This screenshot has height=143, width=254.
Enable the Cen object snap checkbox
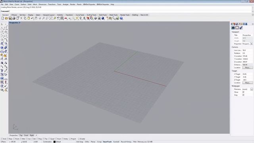point(27,139)
